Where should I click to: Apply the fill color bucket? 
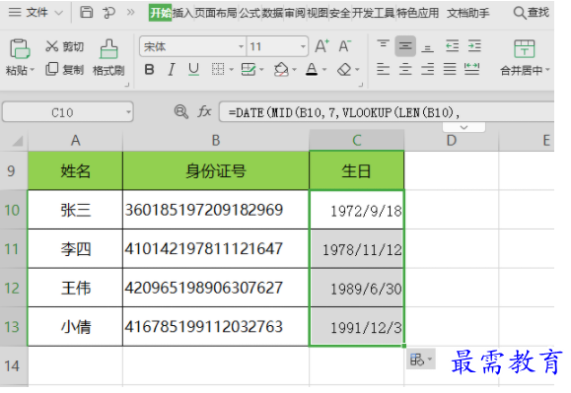[281, 69]
